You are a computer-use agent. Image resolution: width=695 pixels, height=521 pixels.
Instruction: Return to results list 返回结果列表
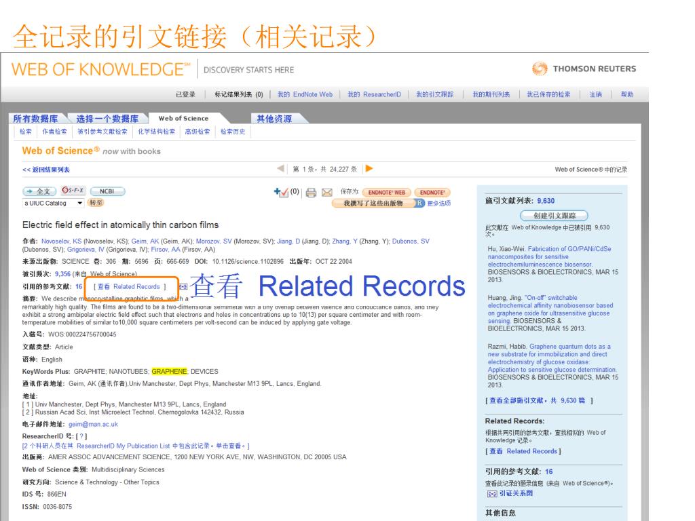coord(46,170)
